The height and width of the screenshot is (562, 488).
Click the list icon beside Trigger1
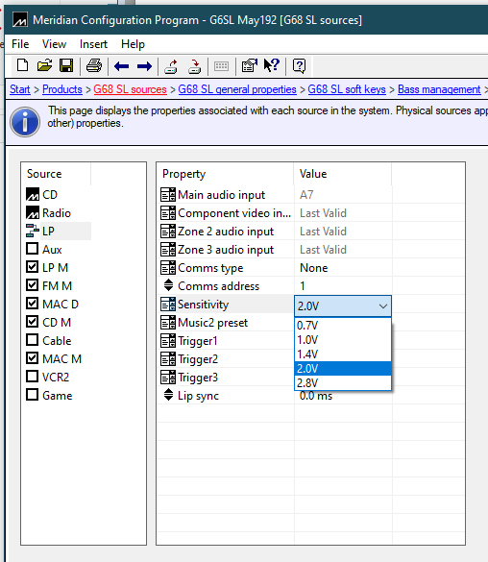pos(168,341)
